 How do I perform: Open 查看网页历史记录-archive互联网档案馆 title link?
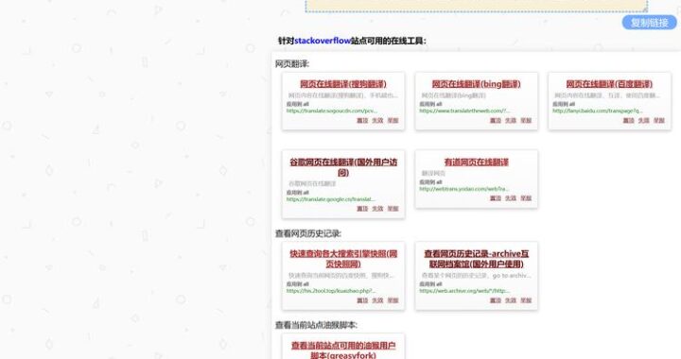click(476, 259)
